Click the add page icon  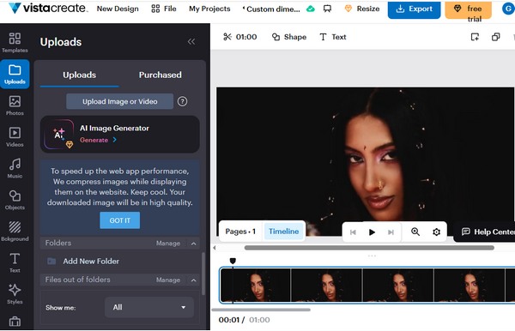475,37
